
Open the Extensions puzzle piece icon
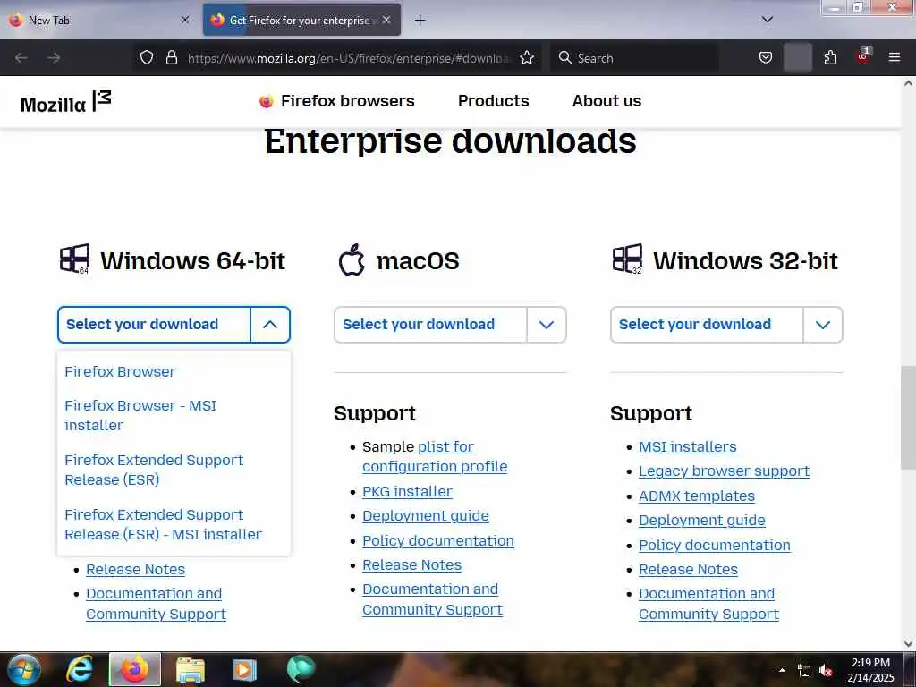pyautogui.click(x=830, y=58)
